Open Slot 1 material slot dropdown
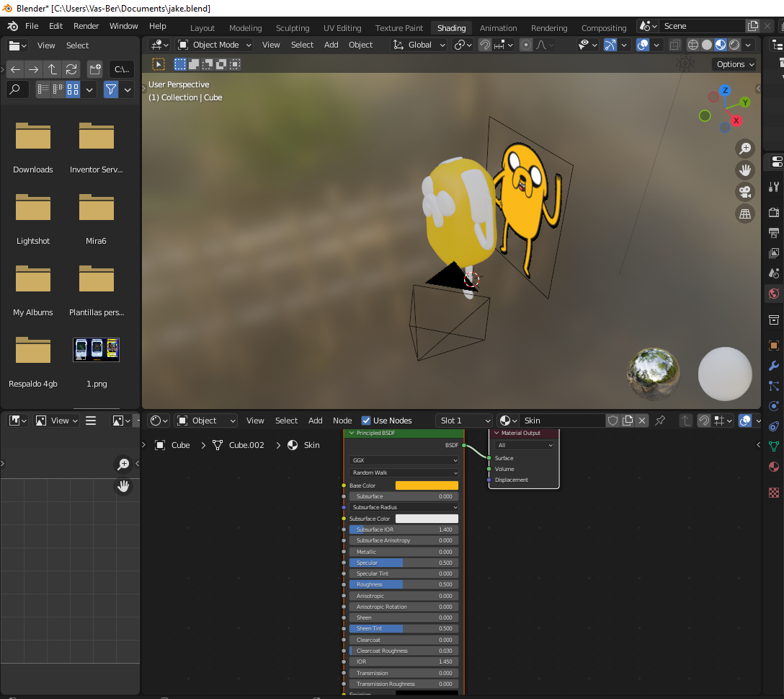 tap(465, 421)
